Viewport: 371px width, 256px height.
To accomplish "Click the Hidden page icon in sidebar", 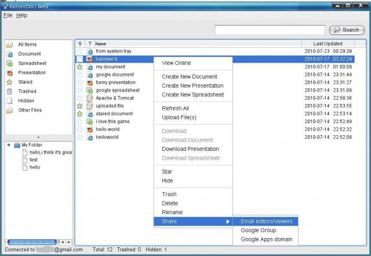I will [9, 101].
